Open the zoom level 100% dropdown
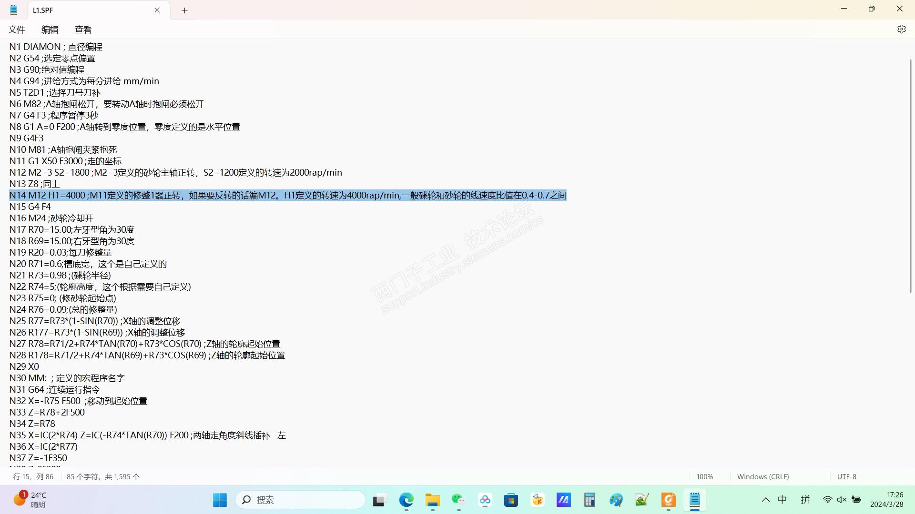915x514 pixels. (x=704, y=476)
